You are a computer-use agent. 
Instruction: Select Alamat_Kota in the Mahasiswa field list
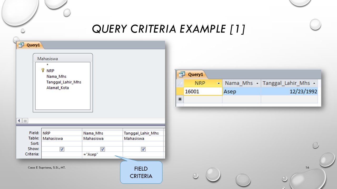click(58, 88)
